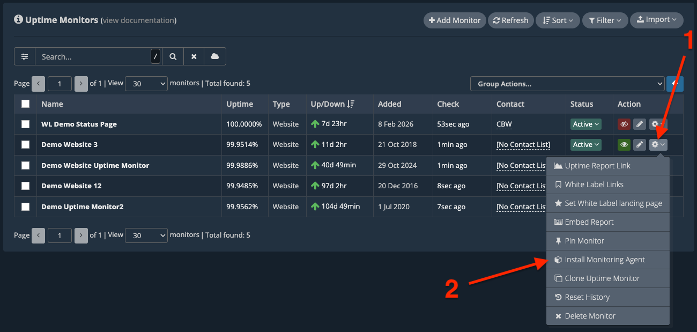Screen dimensions: 697x332
Task: Open Active status dropdown for Demo Website 3
Action: click(x=585, y=145)
